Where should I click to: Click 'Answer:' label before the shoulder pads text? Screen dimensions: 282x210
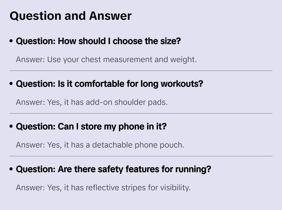(x=30, y=103)
